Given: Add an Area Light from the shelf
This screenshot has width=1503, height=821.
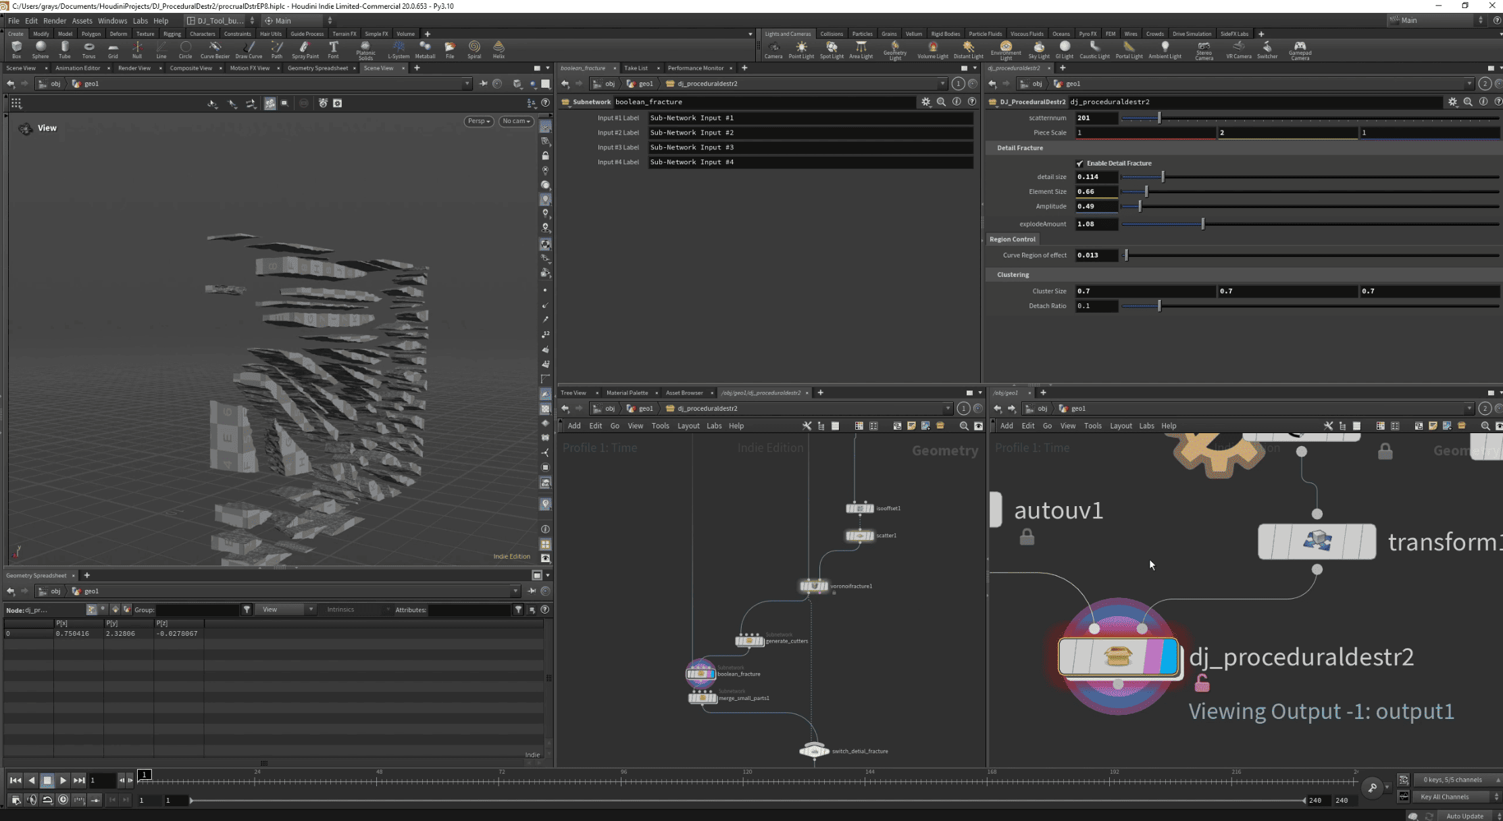Looking at the screenshot, I should pos(861,49).
